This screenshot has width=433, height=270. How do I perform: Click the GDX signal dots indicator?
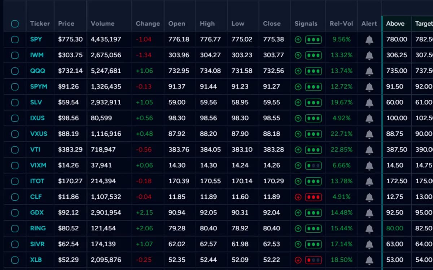point(313,213)
